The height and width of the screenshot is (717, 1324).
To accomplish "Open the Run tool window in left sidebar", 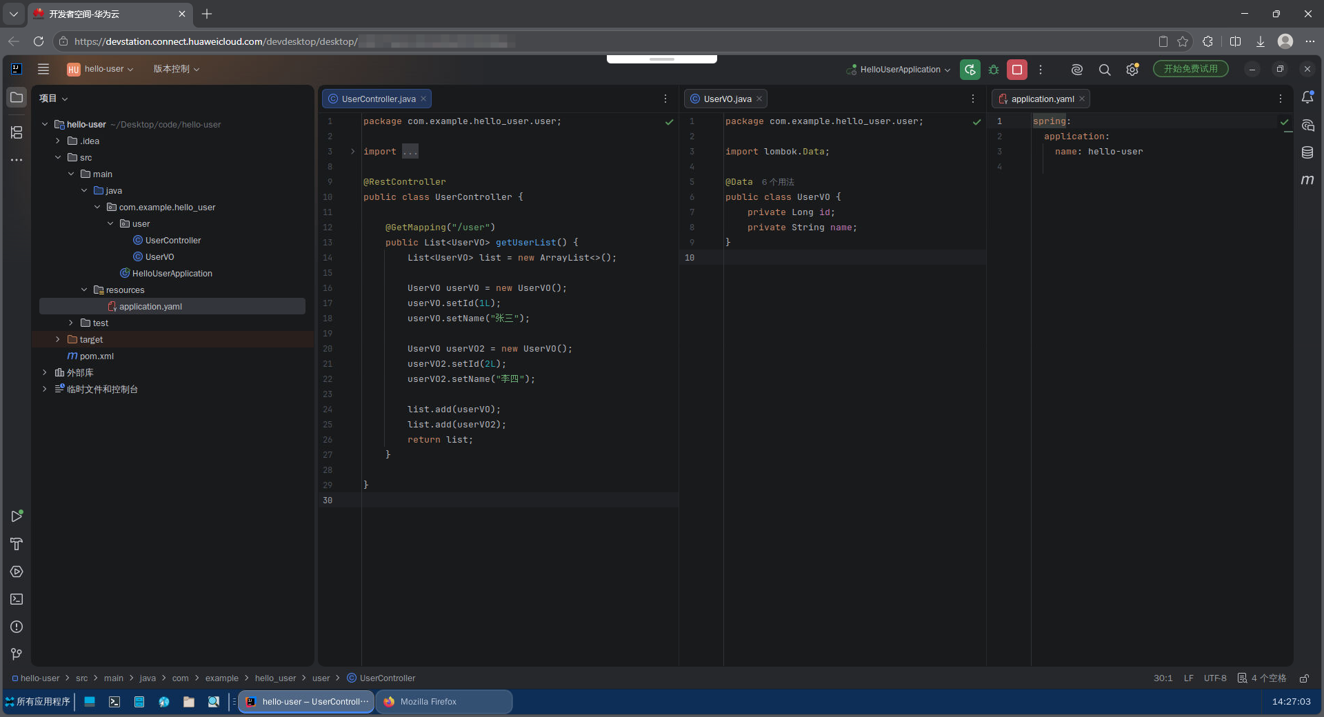I will pos(17,516).
